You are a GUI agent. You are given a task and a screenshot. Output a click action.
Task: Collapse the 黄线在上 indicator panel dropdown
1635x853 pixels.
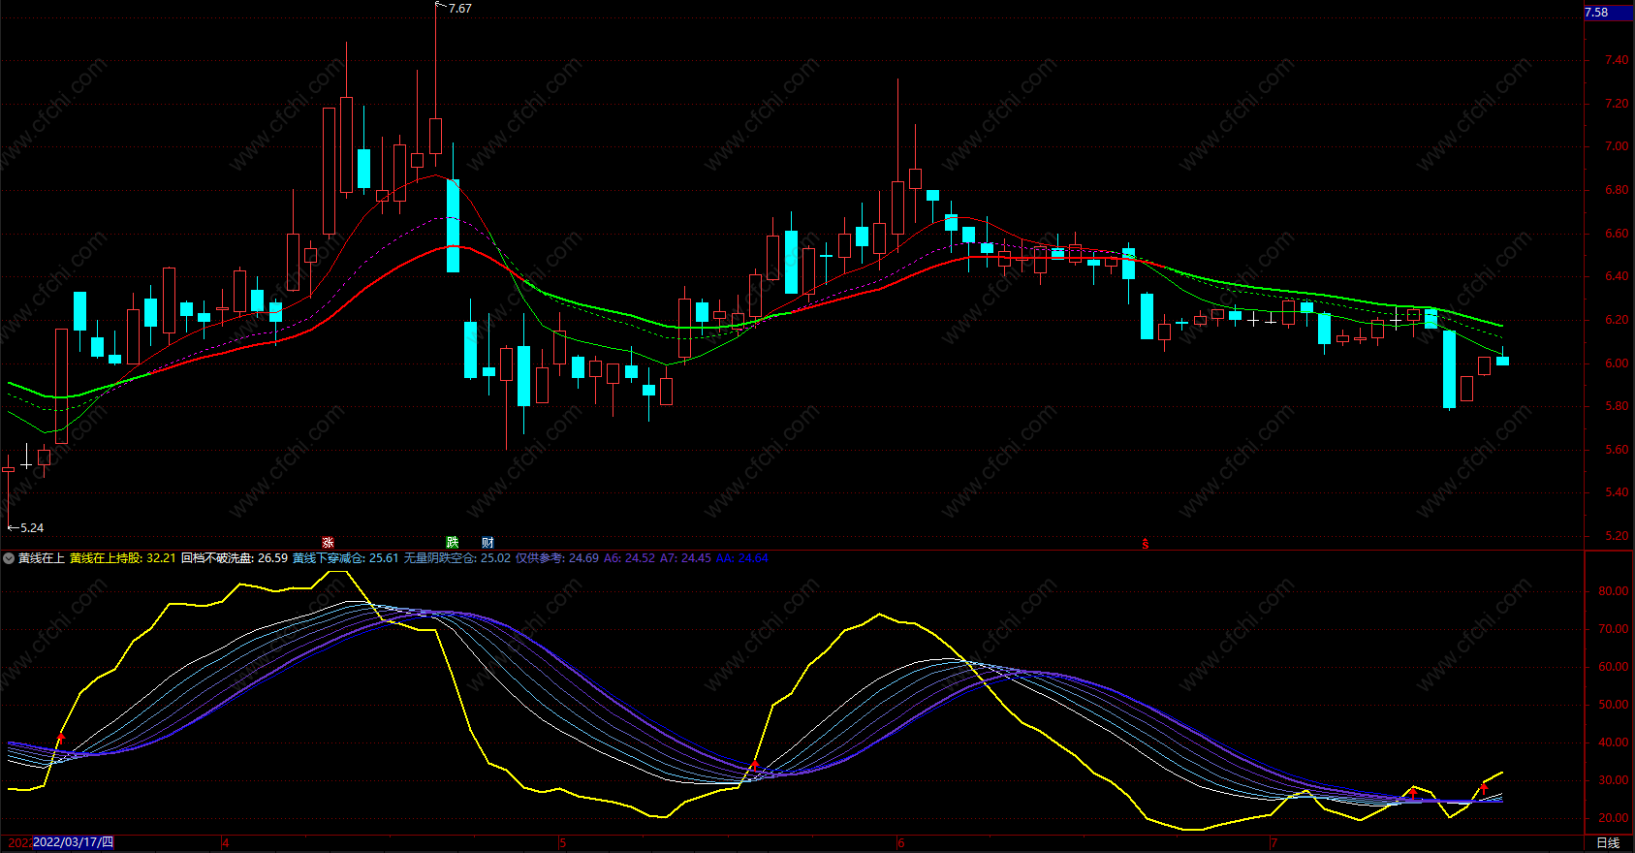click(9, 558)
